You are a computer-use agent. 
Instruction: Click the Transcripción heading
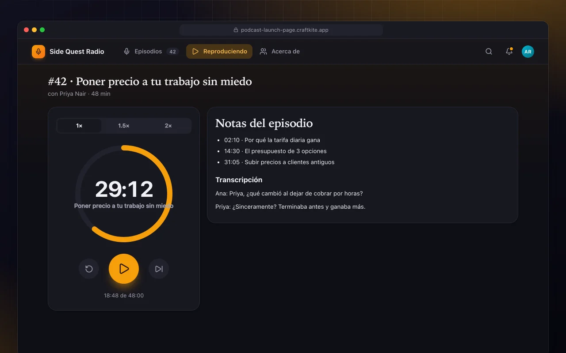[x=239, y=180]
